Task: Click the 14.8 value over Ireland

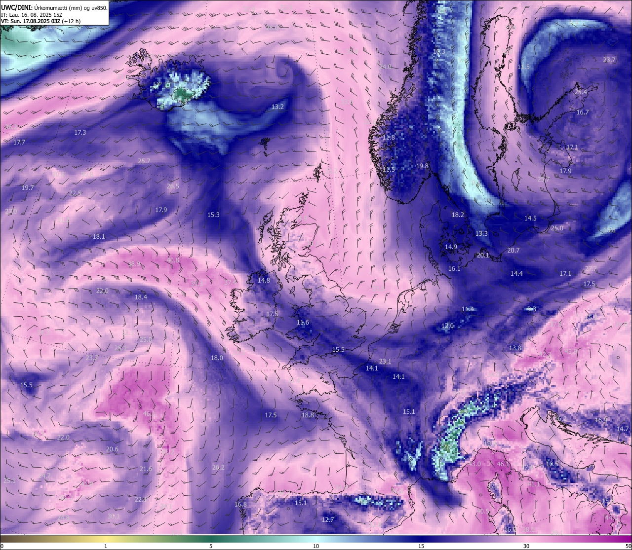Action: pos(264,281)
